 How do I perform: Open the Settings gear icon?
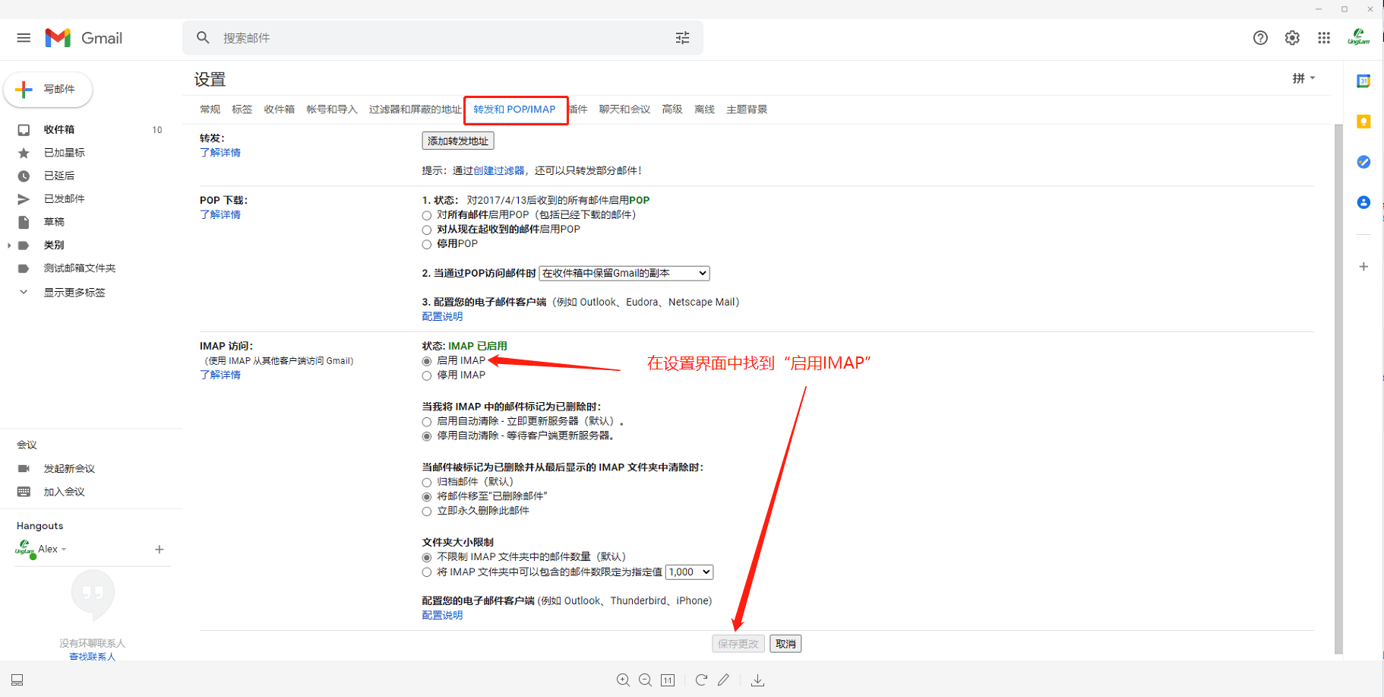(1292, 38)
